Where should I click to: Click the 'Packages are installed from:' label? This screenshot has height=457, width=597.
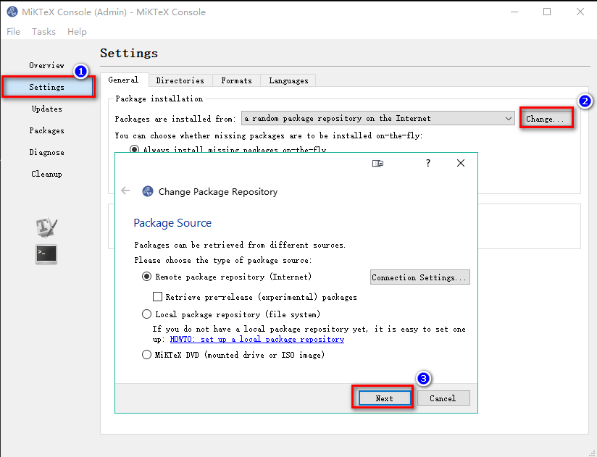click(x=175, y=119)
